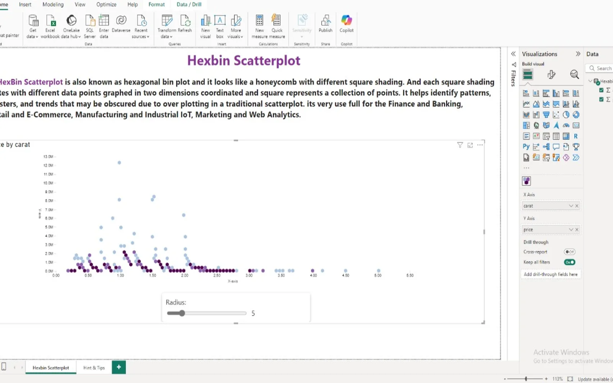Open Copilot from the ribbon
Viewport: 613px width, 383px height.
click(x=346, y=23)
